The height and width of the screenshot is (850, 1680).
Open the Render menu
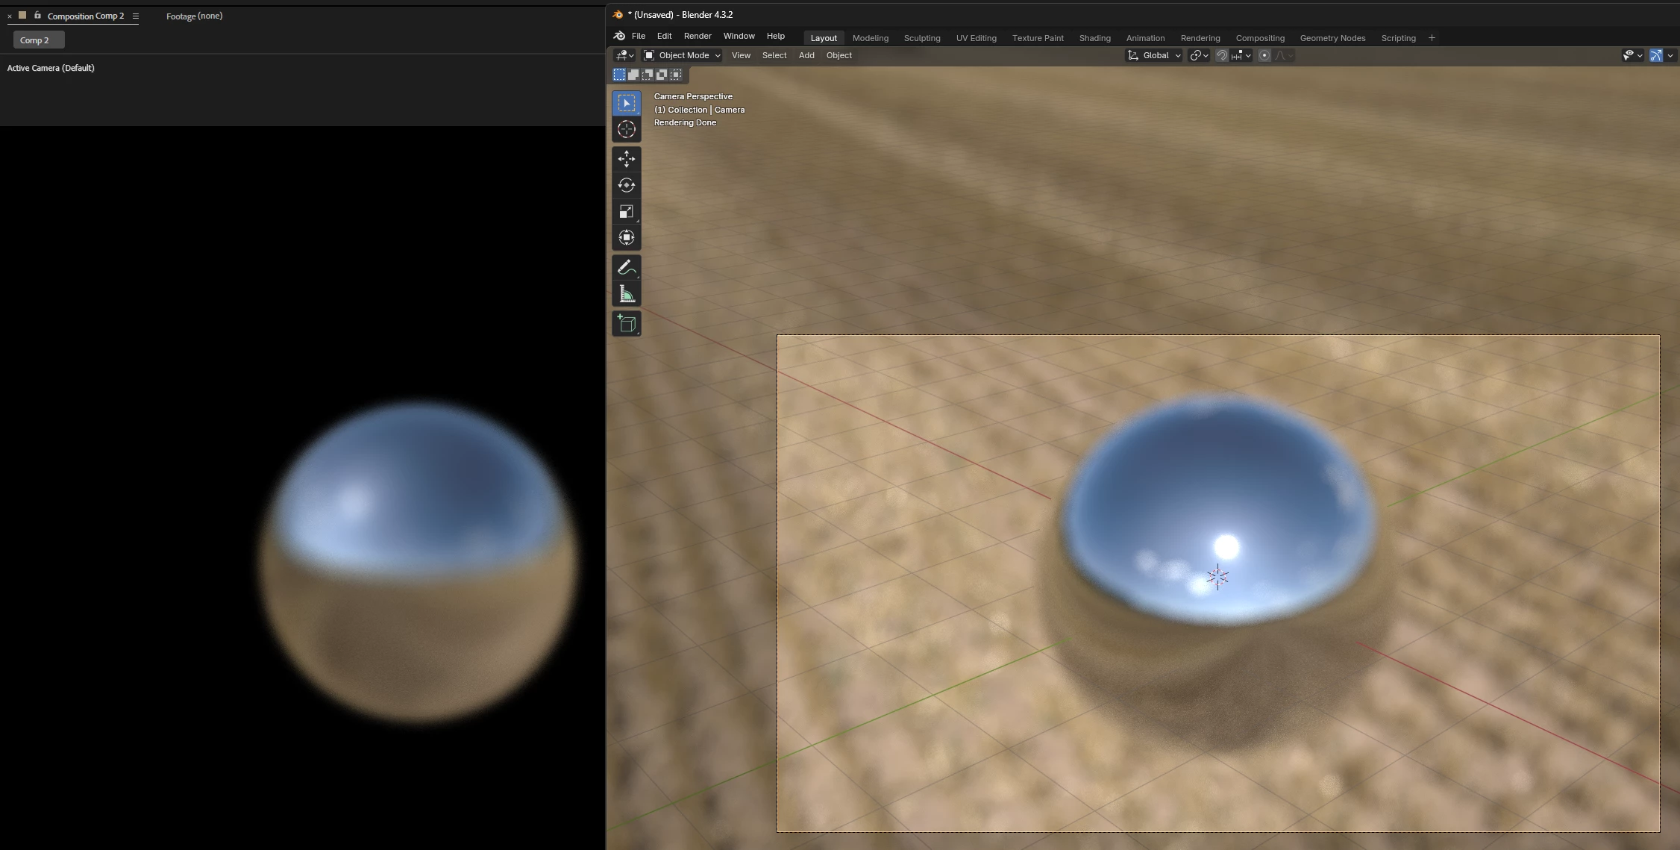click(x=697, y=36)
